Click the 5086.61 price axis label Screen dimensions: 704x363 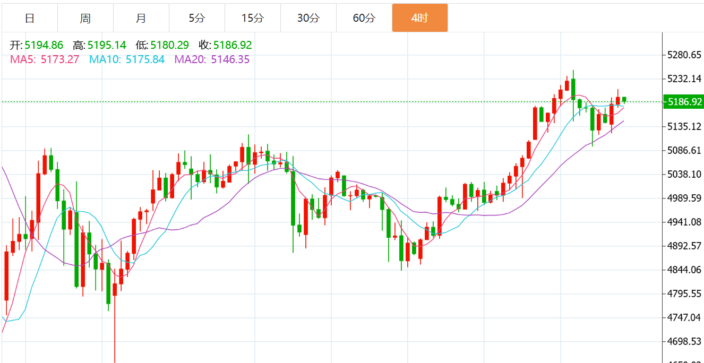[x=684, y=150]
